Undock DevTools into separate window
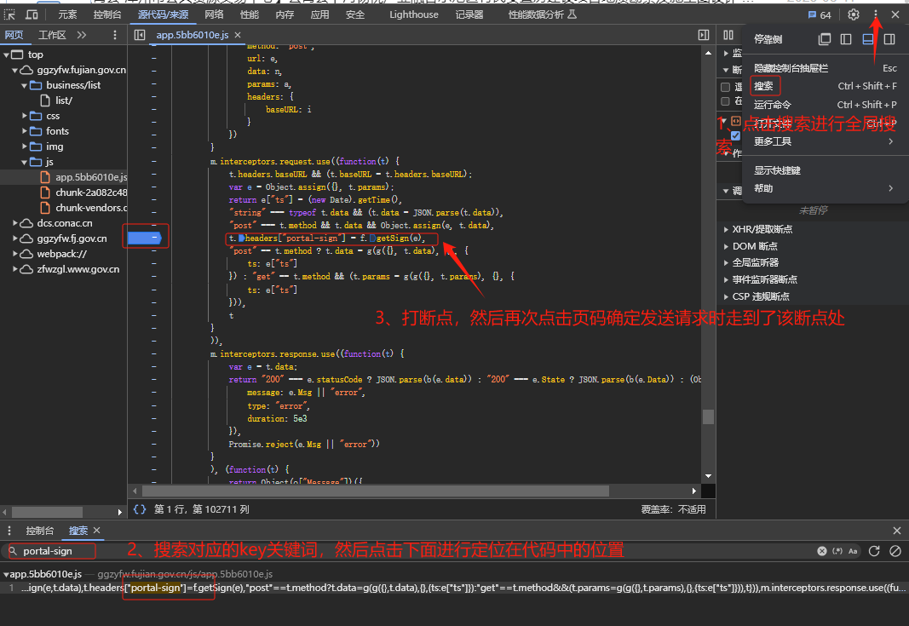The image size is (909, 626). pos(825,39)
